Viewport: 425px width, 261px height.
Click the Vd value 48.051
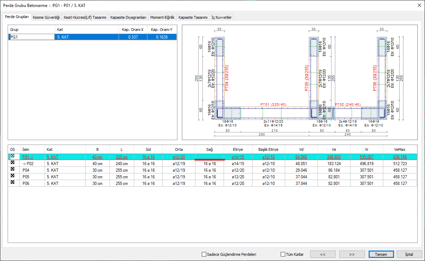tap(301, 164)
